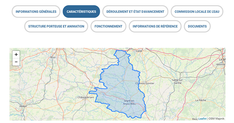Image resolution: width=234 pixels, height=123 pixels.
Task: Switch to Déroulement et état d'avancement tab
Action: tap(135, 12)
